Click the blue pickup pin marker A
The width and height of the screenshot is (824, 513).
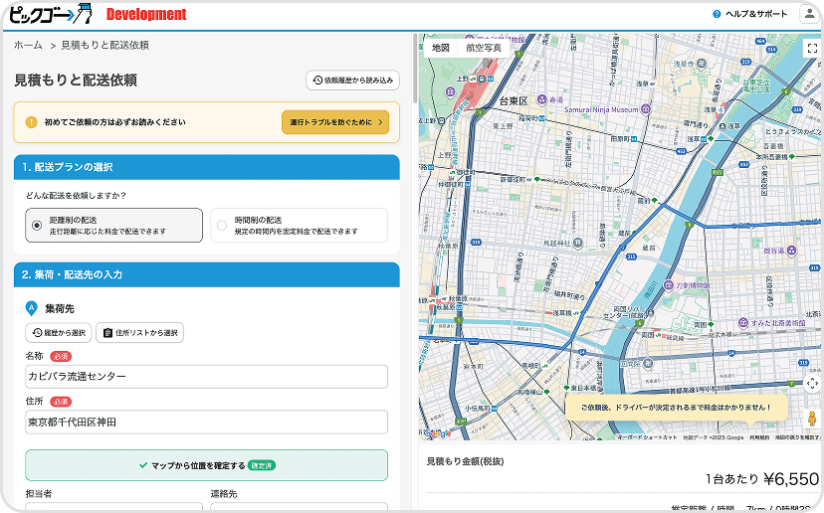(31, 308)
